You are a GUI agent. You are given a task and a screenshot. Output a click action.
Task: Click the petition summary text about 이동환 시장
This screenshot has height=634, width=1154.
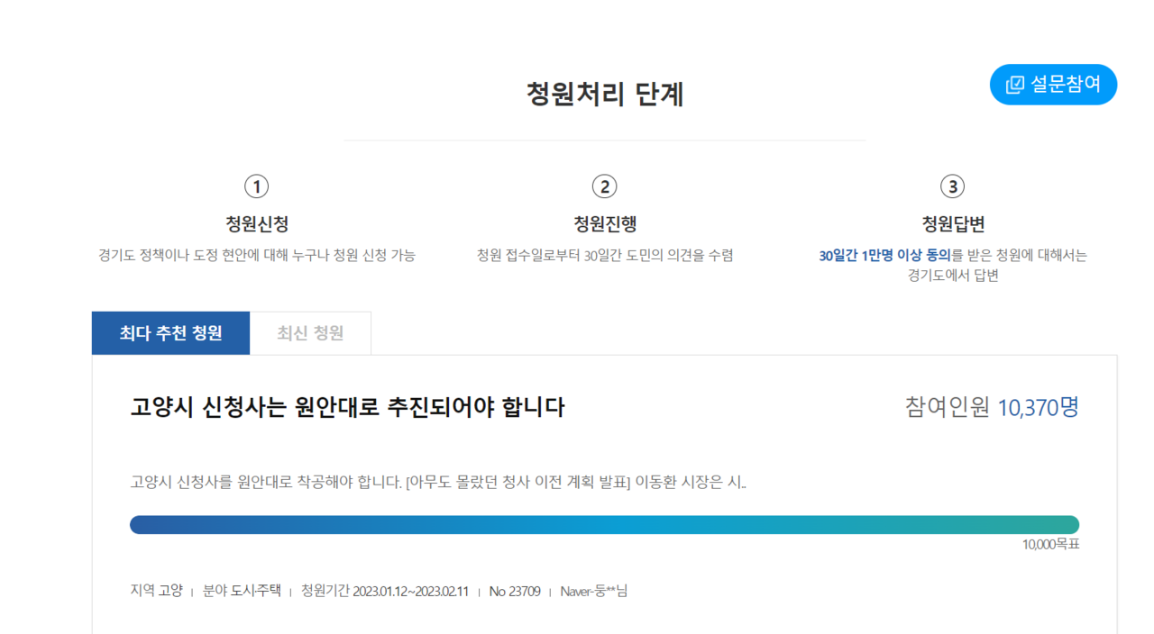point(438,482)
